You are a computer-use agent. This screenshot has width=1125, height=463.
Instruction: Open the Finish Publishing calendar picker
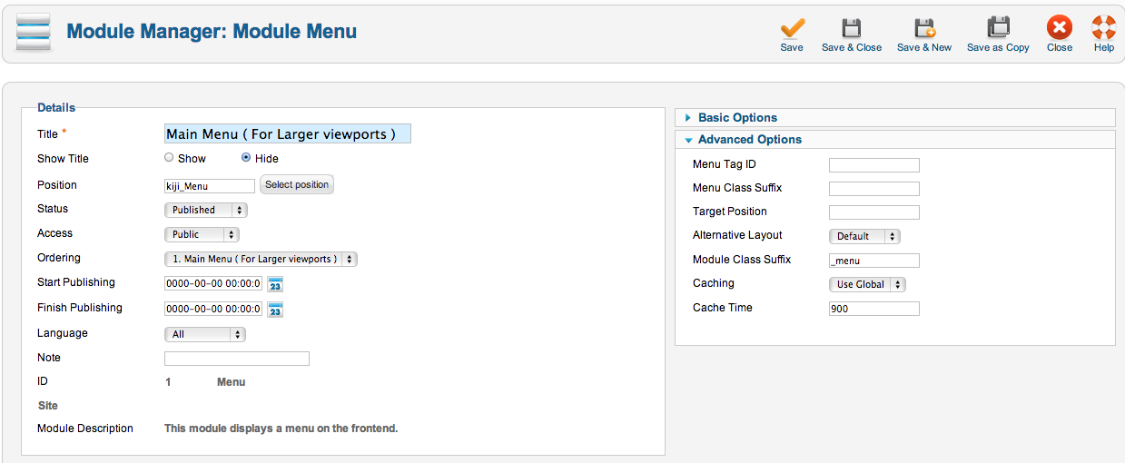275,310
